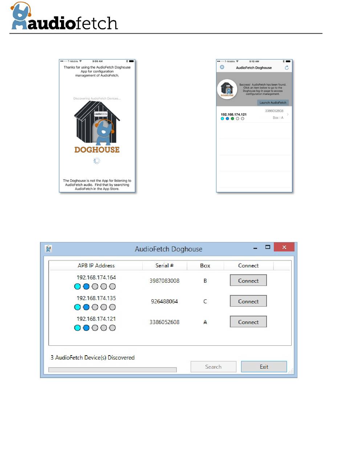Close the AudioFetch Doghouse window
Image resolution: width=345 pixels, height=455 pixels.
point(284,247)
